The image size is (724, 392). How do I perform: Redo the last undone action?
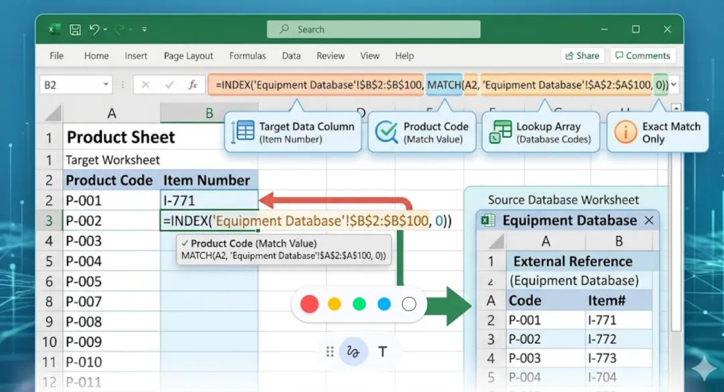tap(119, 29)
